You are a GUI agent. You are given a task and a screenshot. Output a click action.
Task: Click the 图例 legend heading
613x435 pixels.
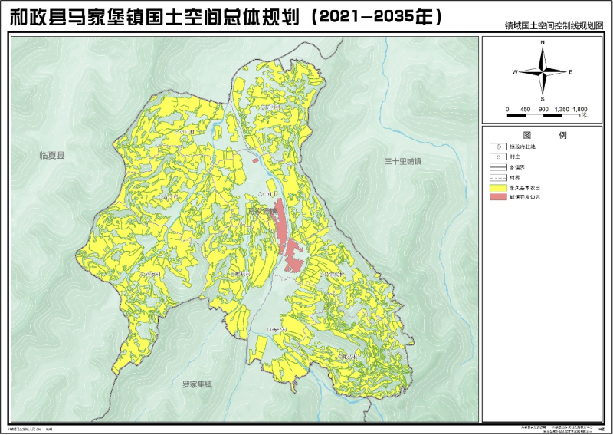pyautogui.click(x=543, y=133)
